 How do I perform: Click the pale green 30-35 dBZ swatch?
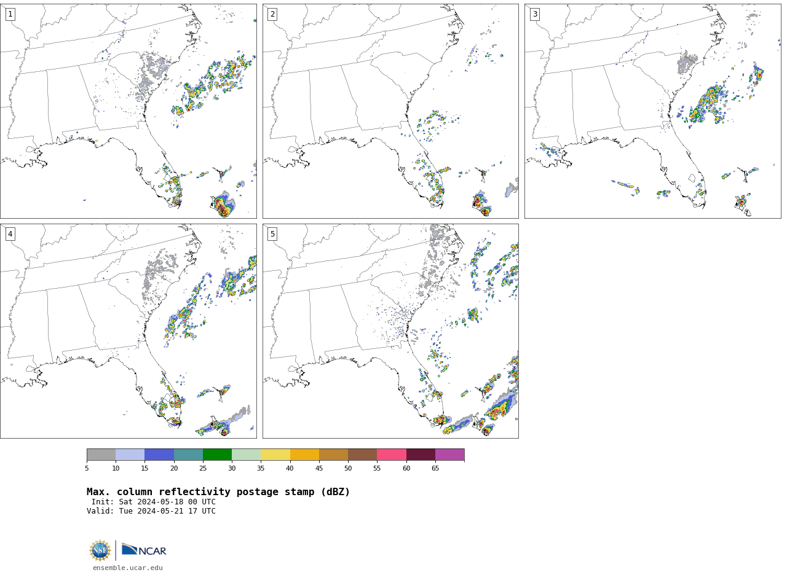[x=246, y=455]
